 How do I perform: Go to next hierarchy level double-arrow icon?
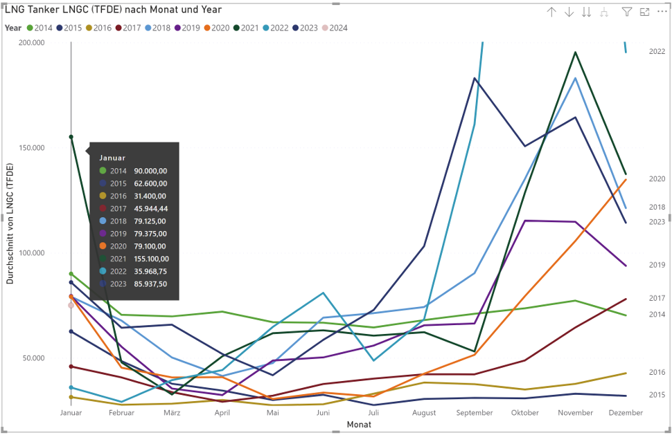click(587, 12)
